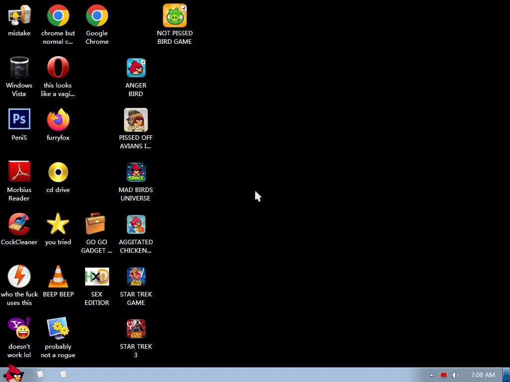Click the 7:08 AM taskbar clock
This screenshot has width=510, height=382.
pos(483,375)
